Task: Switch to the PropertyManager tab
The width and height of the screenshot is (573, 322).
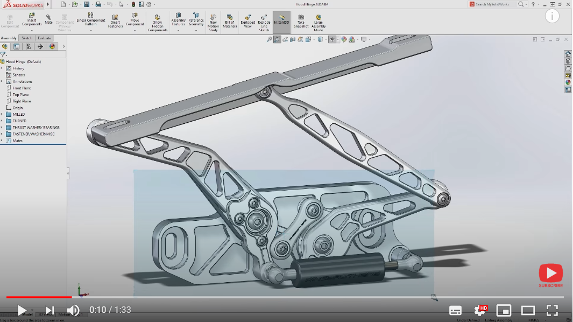Action: click(x=17, y=46)
